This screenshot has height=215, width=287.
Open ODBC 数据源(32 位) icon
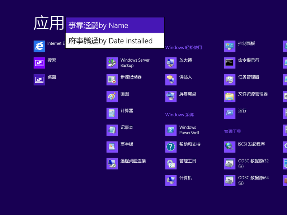click(x=230, y=164)
